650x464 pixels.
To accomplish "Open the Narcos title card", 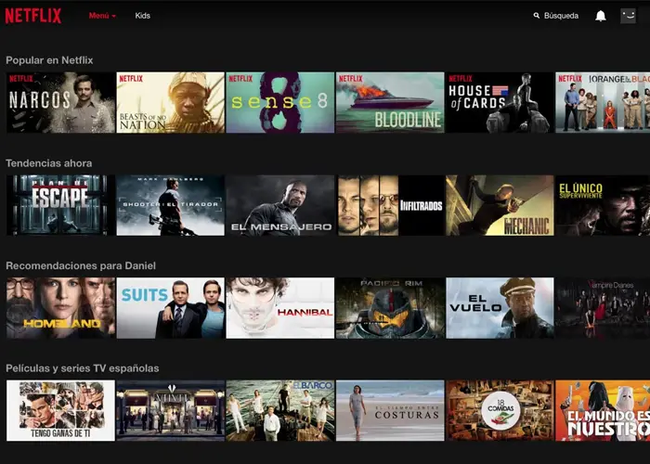I will click(x=60, y=103).
